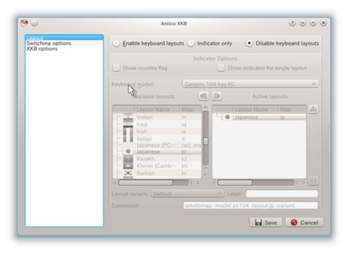
Task: Click add layout right arrow button
Action: pos(216,96)
